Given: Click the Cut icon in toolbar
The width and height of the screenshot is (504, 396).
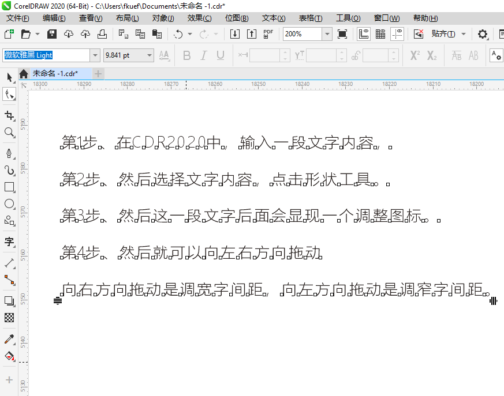Looking at the screenshot, I should tap(124, 33).
